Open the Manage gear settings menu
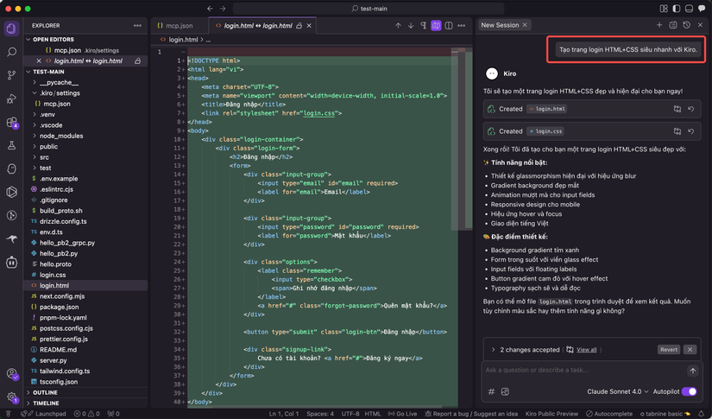The width and height of the screenshot is (712, 419). coord(12,397)
